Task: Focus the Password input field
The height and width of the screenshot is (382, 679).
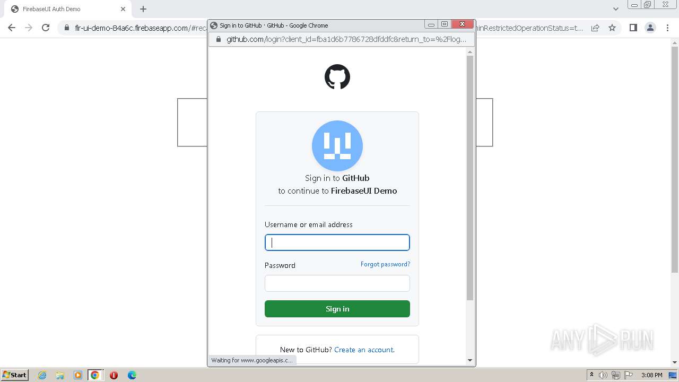Action: pos(337,283)
